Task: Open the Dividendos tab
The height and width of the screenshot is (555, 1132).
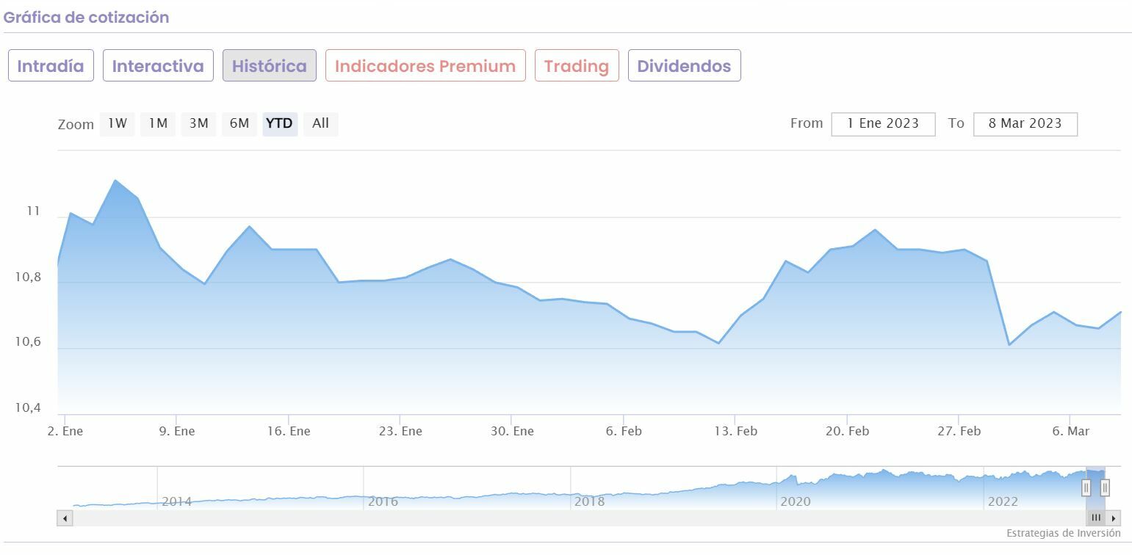Action: [x=684, y=65]
